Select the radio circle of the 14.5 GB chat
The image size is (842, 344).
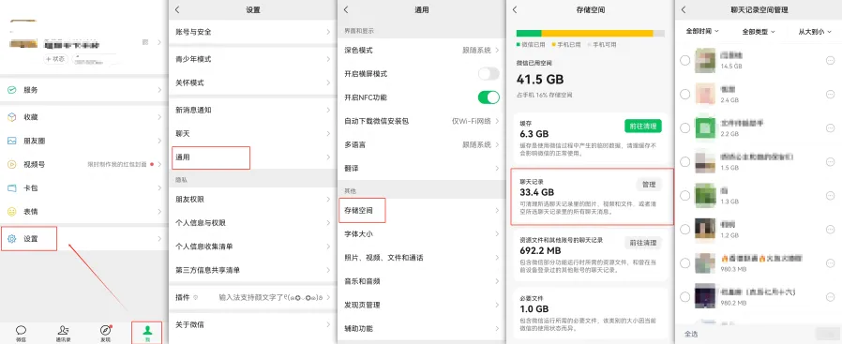pyautogui.click(x=684, y=61)
